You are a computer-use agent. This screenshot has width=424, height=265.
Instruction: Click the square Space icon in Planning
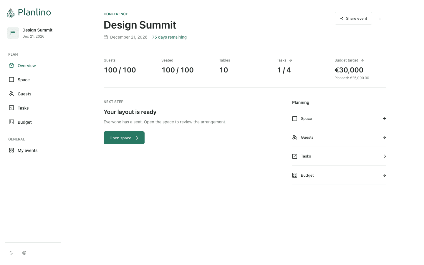tap(295, 119)
